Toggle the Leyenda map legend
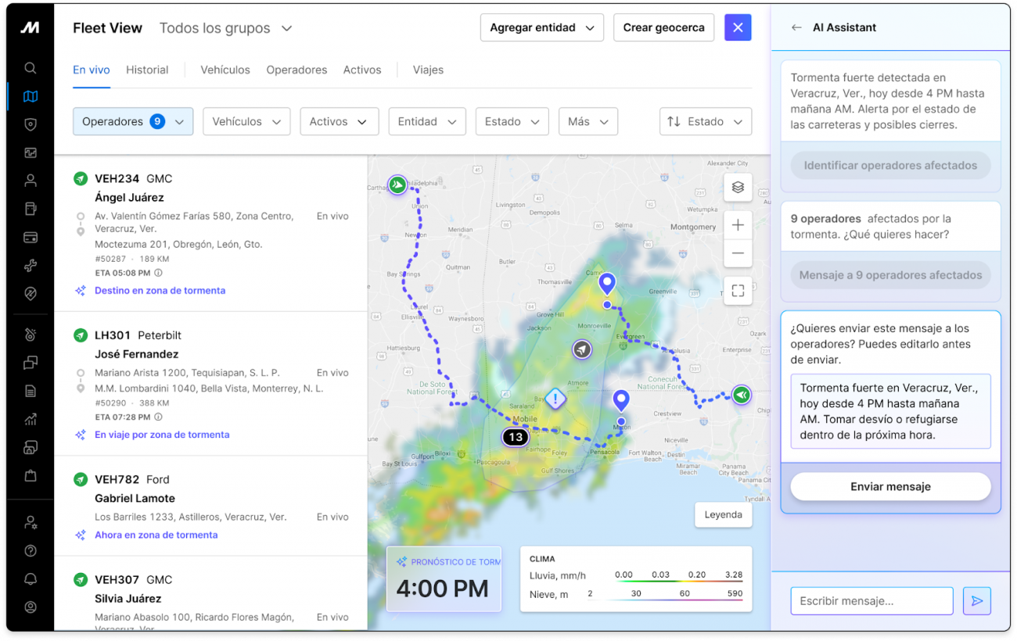Image resolution: width=1017 pixels, height=641 pixels. [x=723, y=514]
